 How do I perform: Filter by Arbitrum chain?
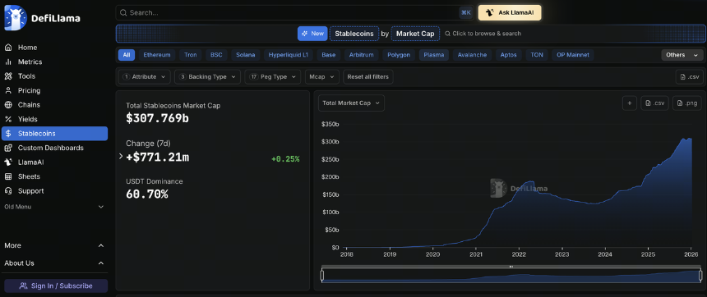coord(362,55)
